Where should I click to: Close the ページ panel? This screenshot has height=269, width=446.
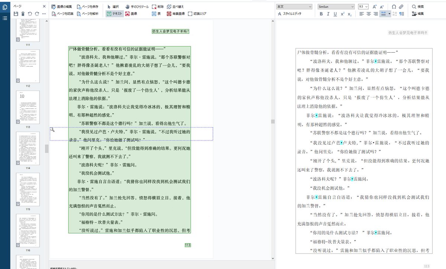click(44, 6)
